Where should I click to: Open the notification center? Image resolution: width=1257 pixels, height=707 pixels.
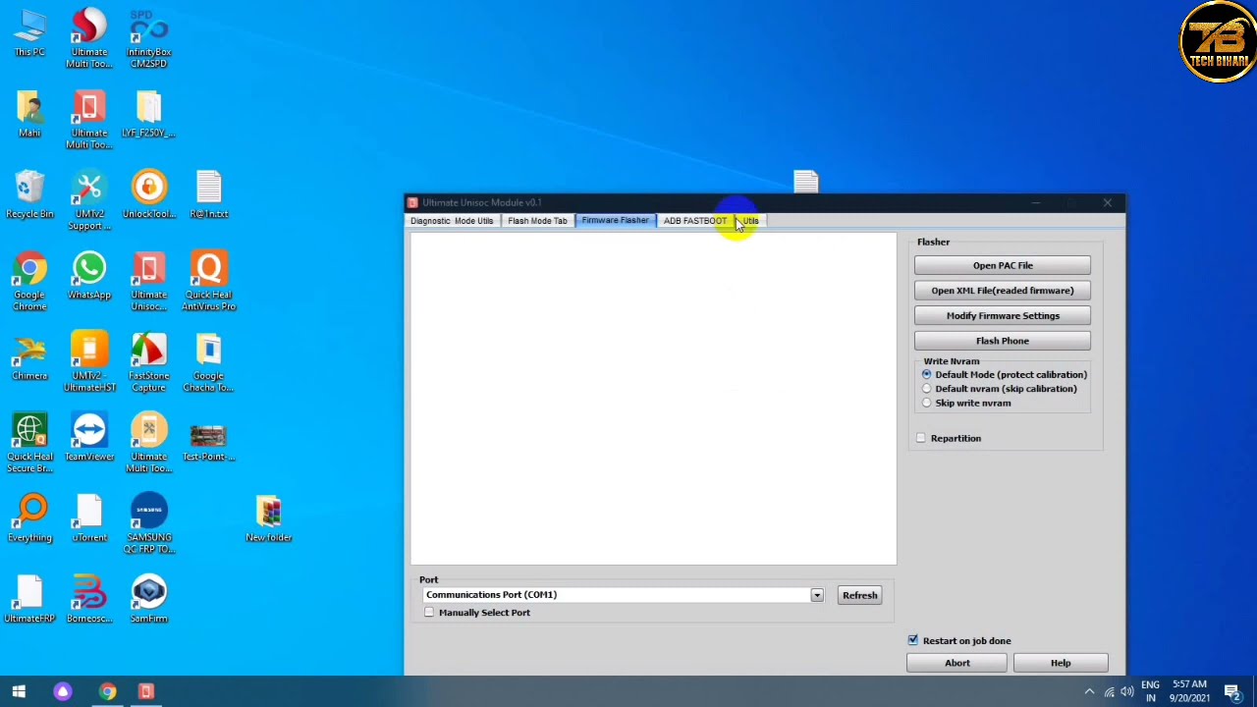pyautogui.click(x=1232, y=692)
